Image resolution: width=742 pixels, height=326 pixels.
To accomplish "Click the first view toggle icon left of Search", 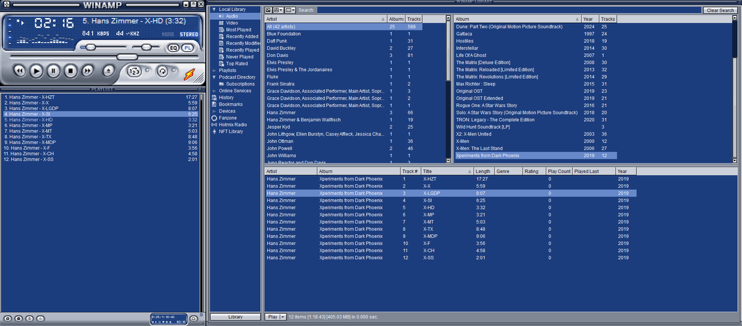I will click(268, 10).
